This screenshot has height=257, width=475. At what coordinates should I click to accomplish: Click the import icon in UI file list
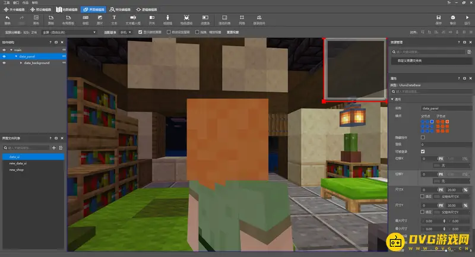[61, 148]
